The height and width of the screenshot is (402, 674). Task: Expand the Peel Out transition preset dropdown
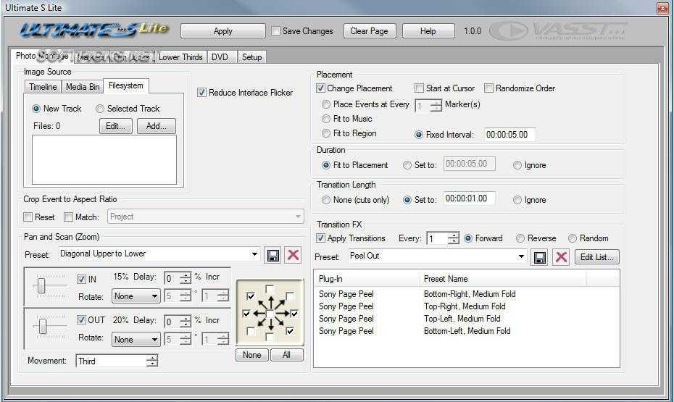point(522,256)
